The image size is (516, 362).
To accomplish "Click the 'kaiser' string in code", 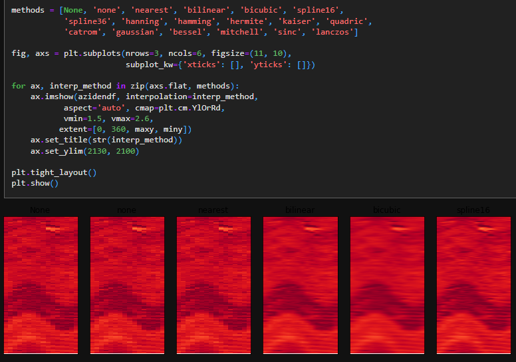I will 297,21.
